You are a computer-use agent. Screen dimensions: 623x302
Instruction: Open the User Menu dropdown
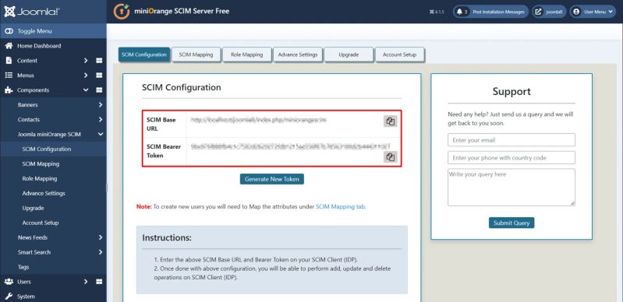(593, 12)
